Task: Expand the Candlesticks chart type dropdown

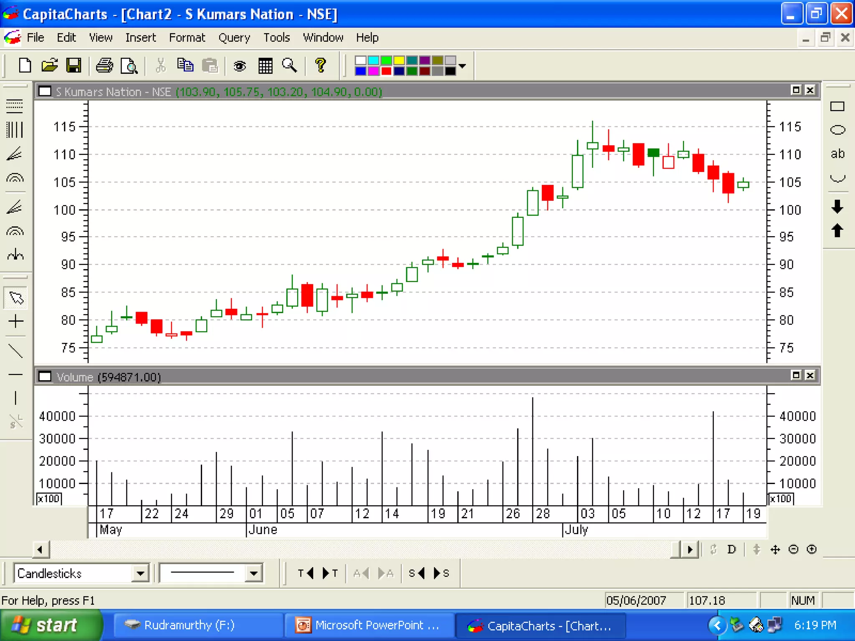Action: pos(140,573)
